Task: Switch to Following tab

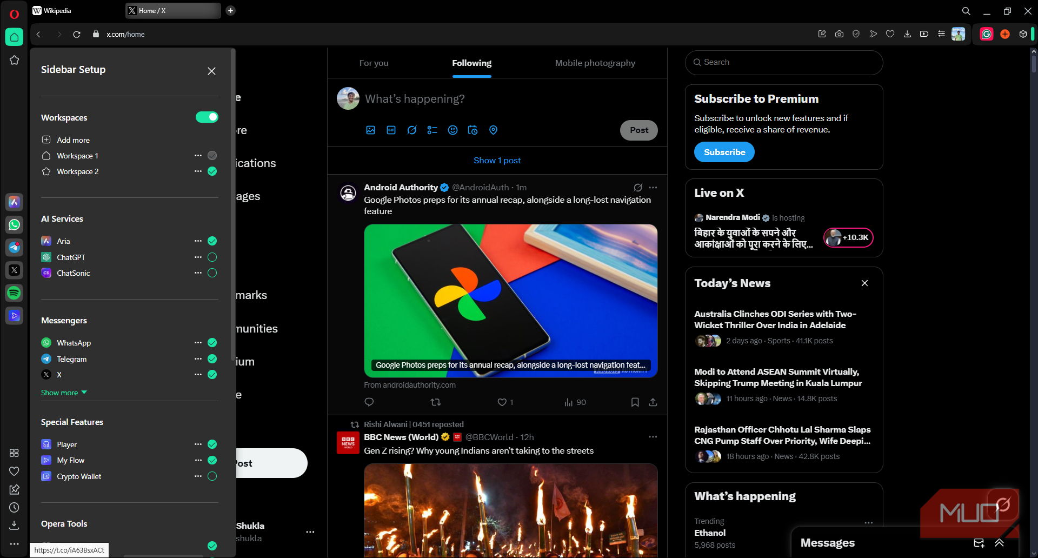Action: [471, 63]
